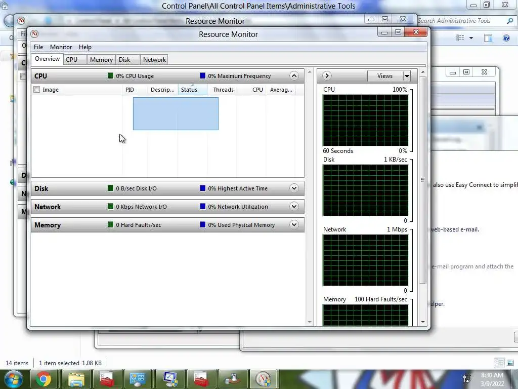Viewport: 518px width, 389px height.
Task: Expand the Network section chevron
Action: tap(294, 207)
